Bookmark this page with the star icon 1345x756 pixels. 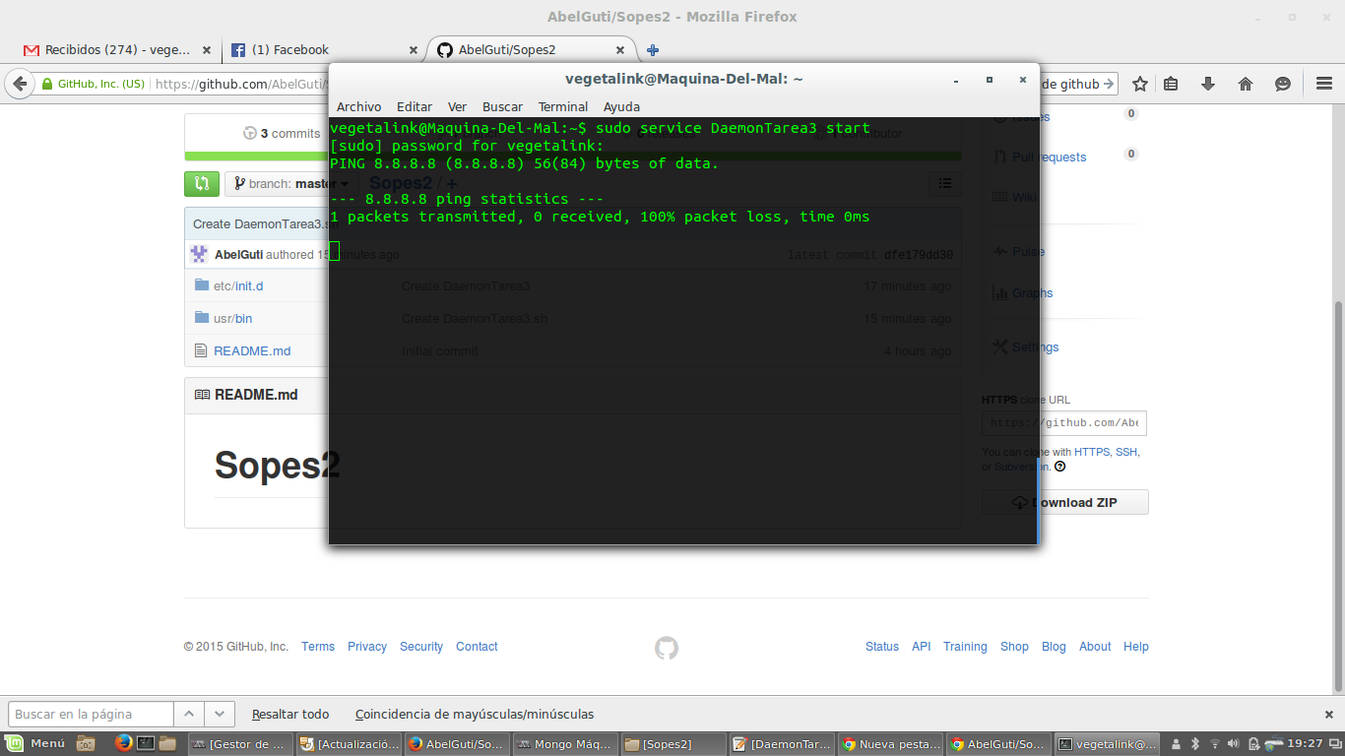coord(1139,85)
